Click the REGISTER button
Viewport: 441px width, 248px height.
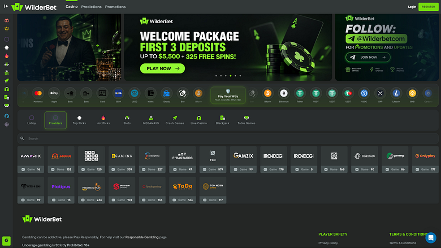coord(429,7)
